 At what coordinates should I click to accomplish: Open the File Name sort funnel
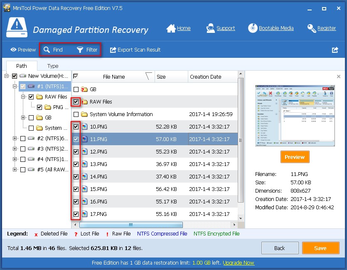pyautogui.click(x=148, y=76)
